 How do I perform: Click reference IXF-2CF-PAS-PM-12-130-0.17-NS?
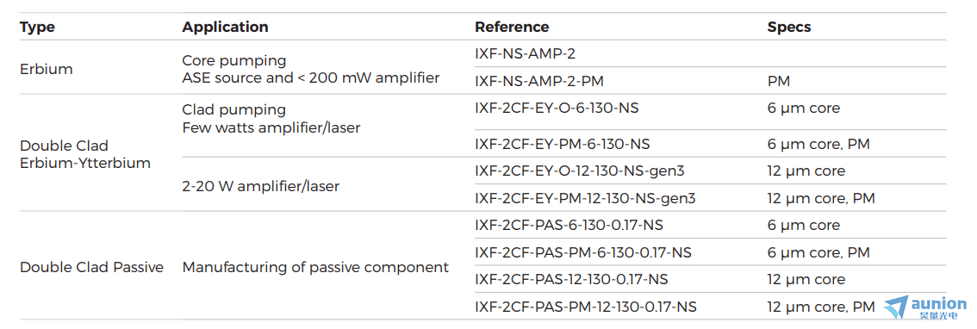coord(586,307)
